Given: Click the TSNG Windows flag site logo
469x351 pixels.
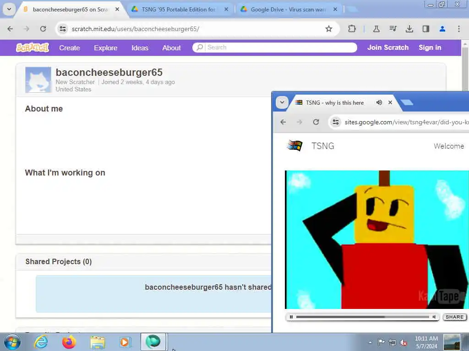Looking at the screenshot, I should coord(294,146).
